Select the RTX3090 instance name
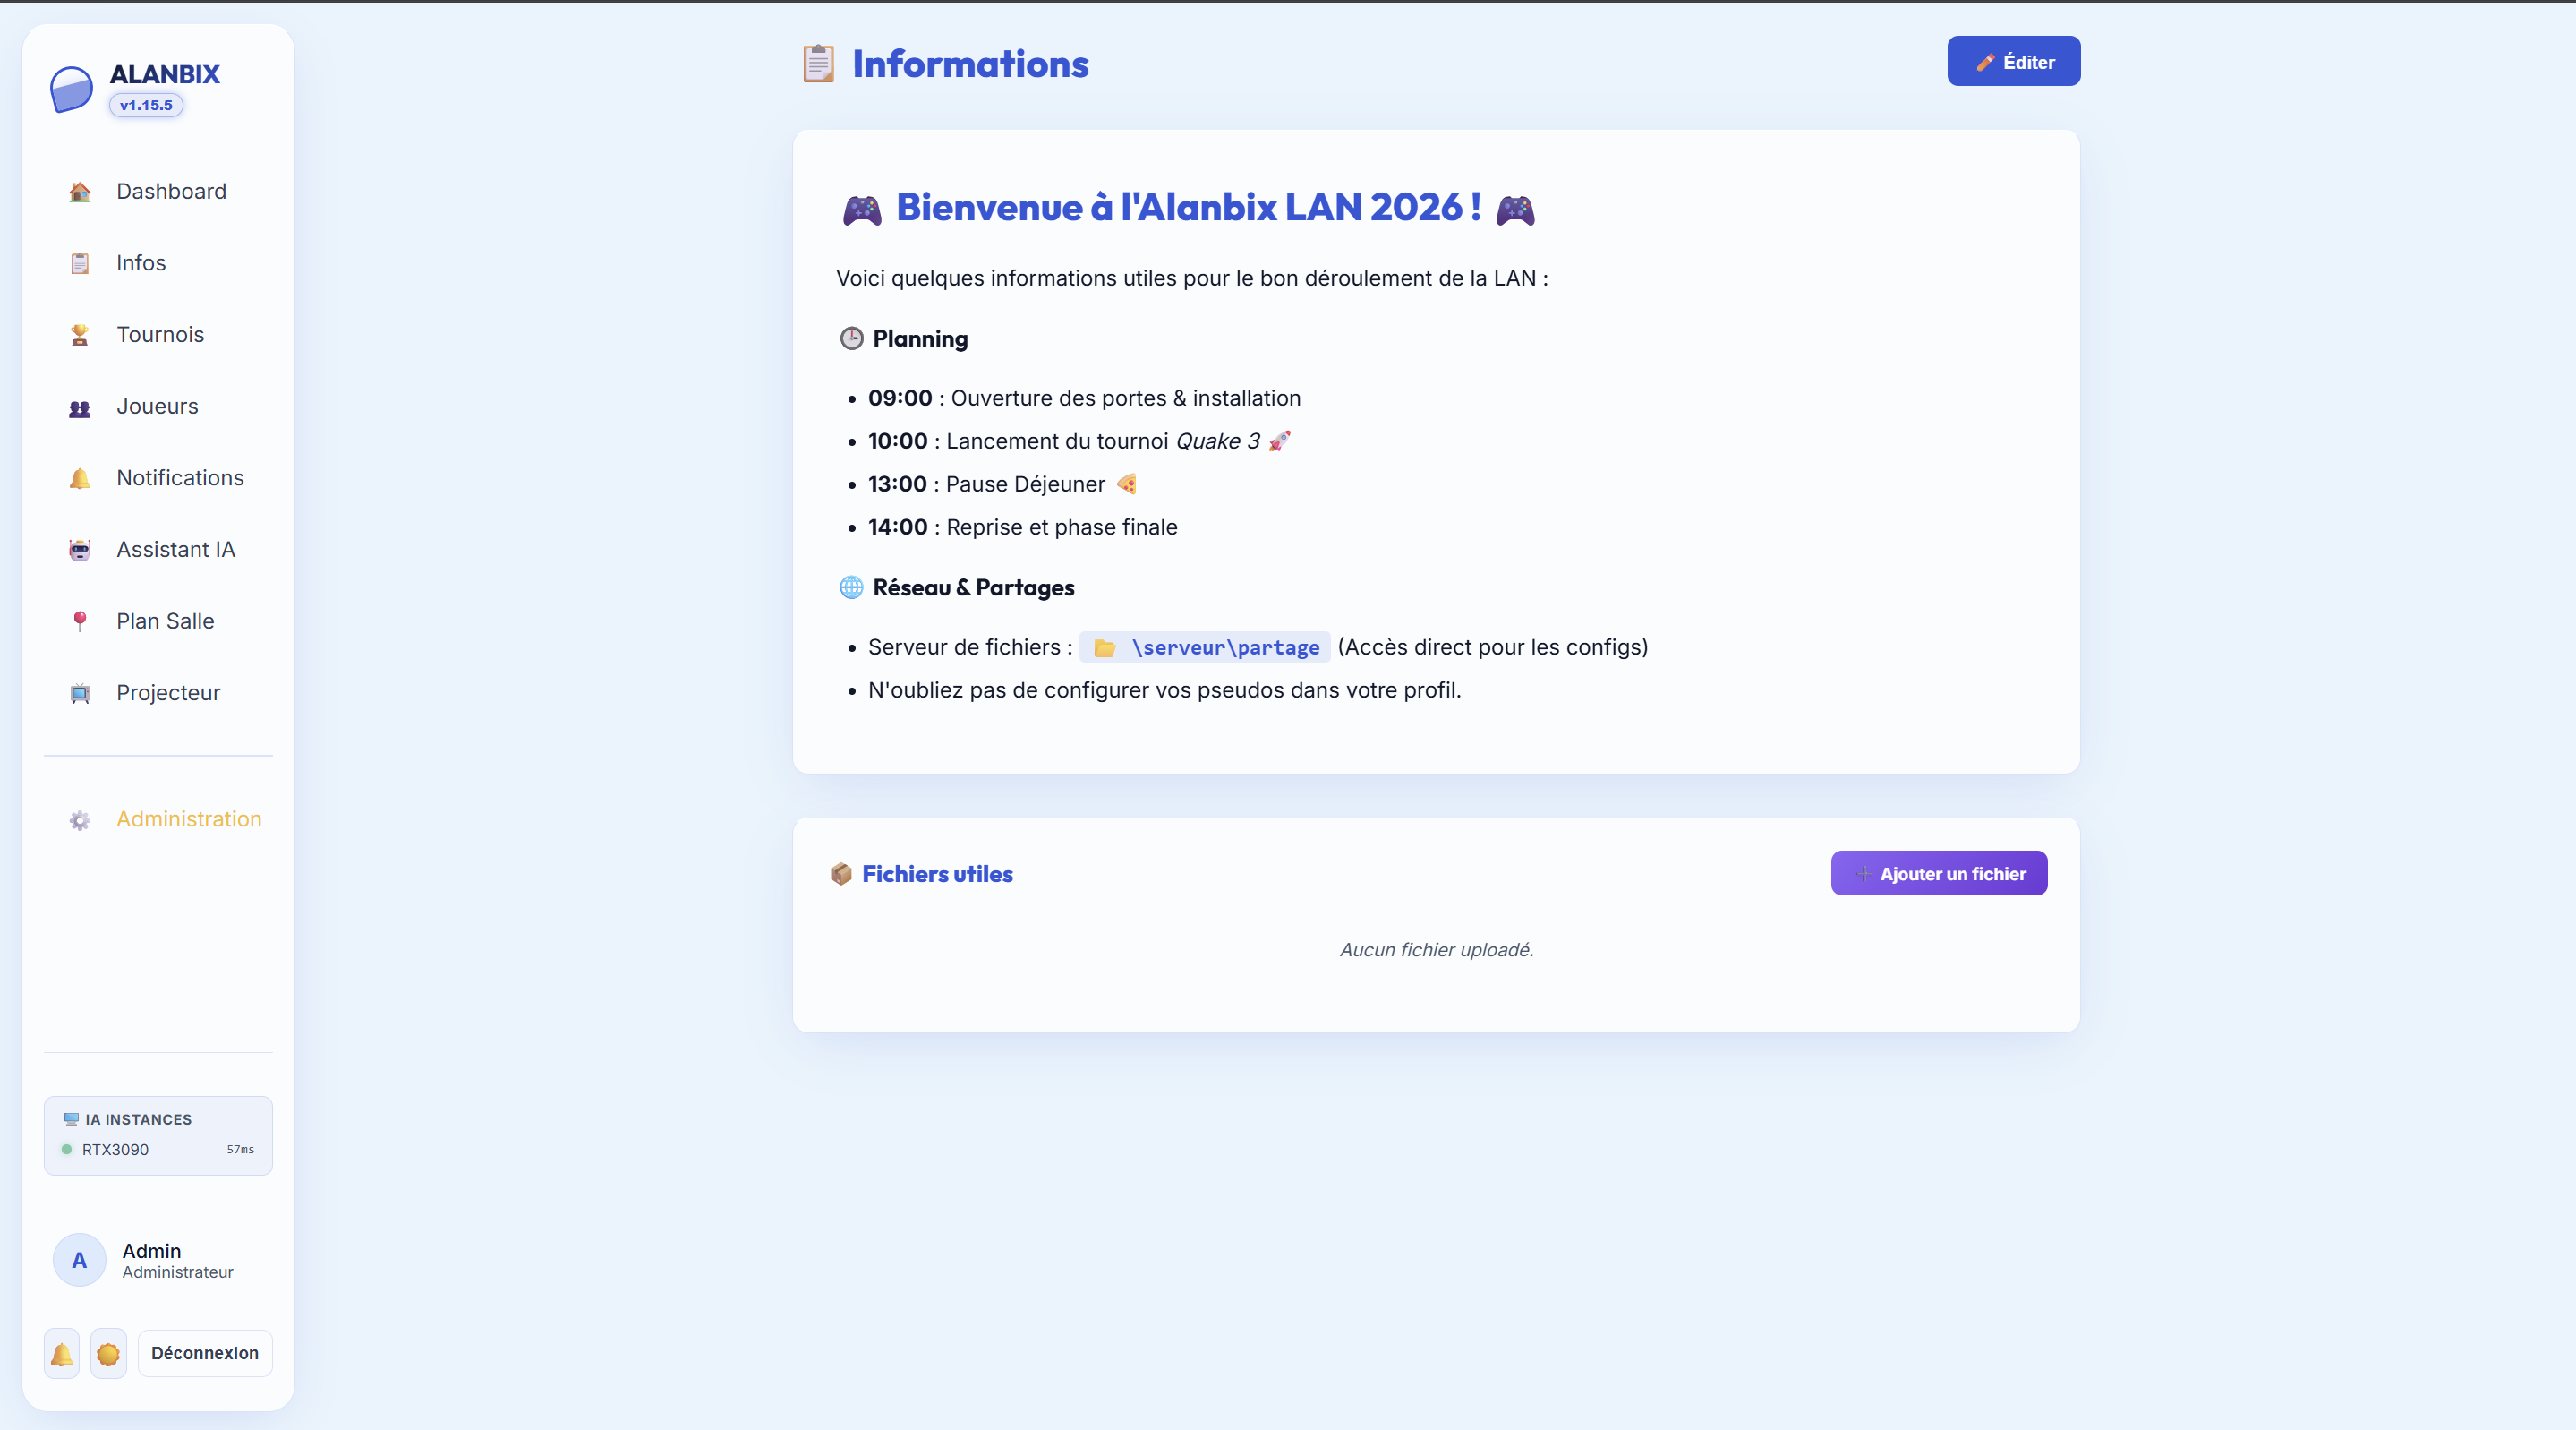Image resolution: width=2576 pixels, height=1430 pixels. [x=115, y=1150]
